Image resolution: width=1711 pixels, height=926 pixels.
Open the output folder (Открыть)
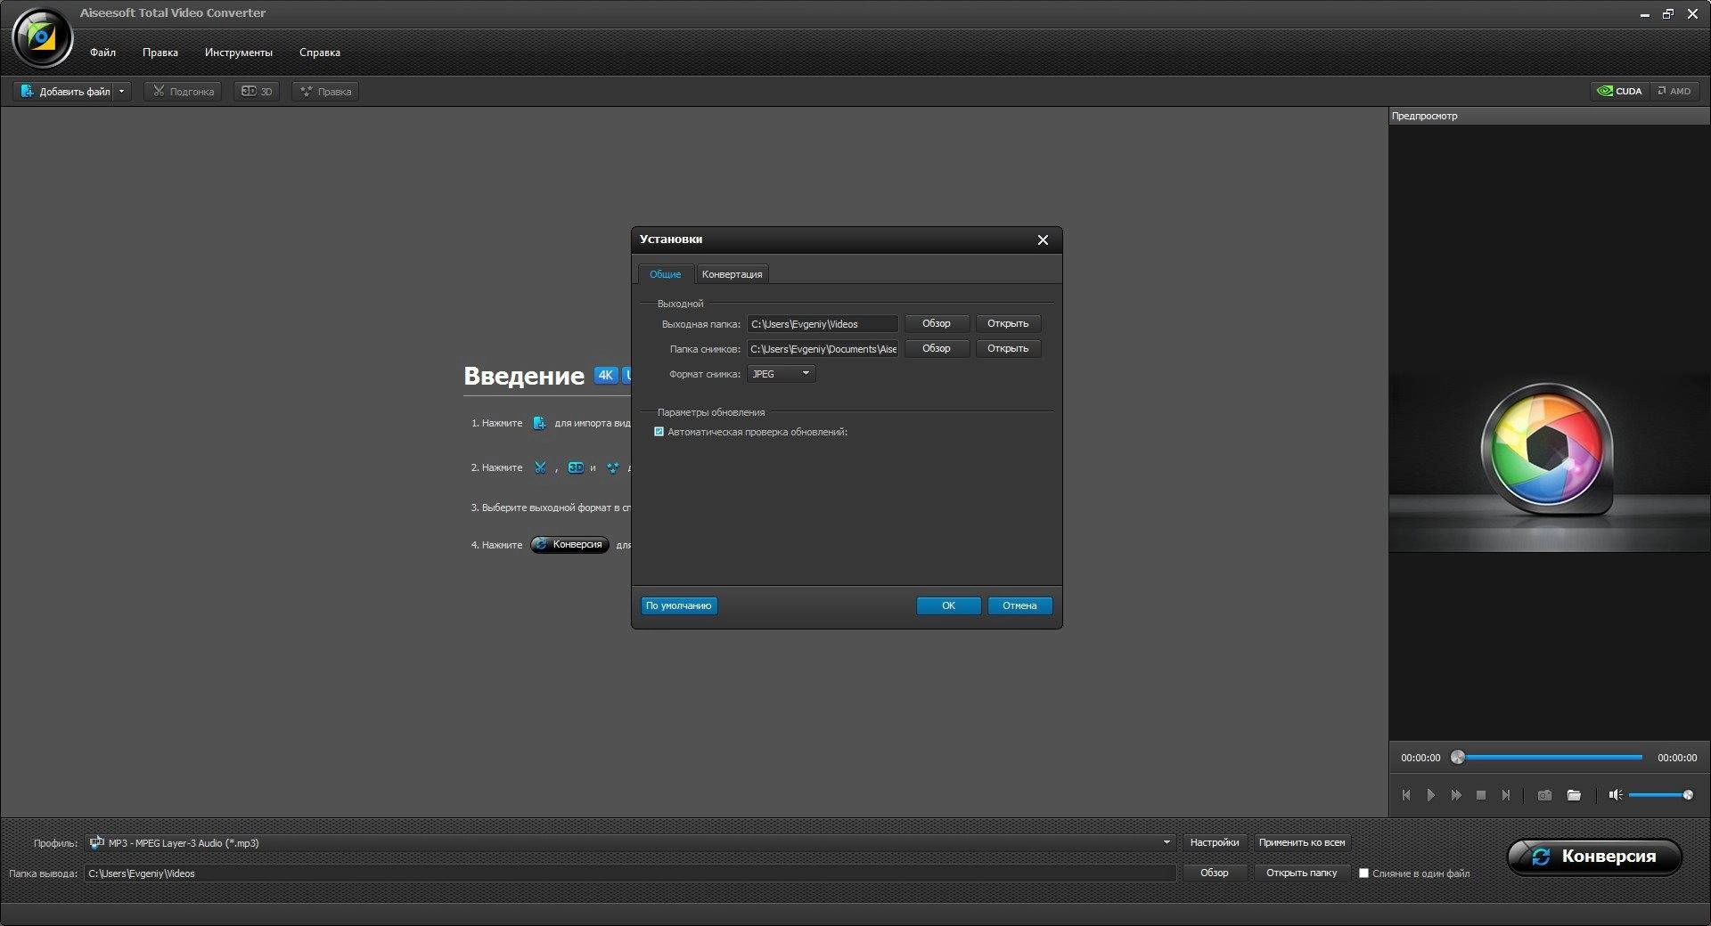[1008, 324]
